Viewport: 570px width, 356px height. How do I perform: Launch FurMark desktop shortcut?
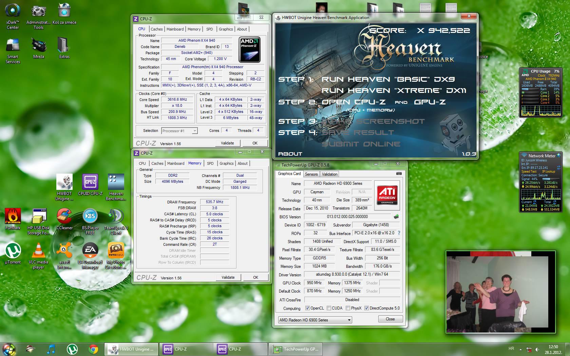click(x=13, y=219)
